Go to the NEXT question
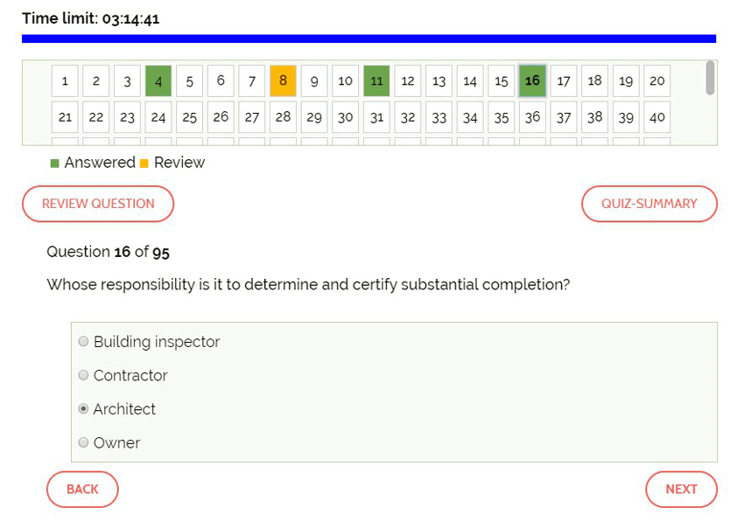The height and width of the screenshot is (529, 744). pyautogui.click(x=681, y=490)
